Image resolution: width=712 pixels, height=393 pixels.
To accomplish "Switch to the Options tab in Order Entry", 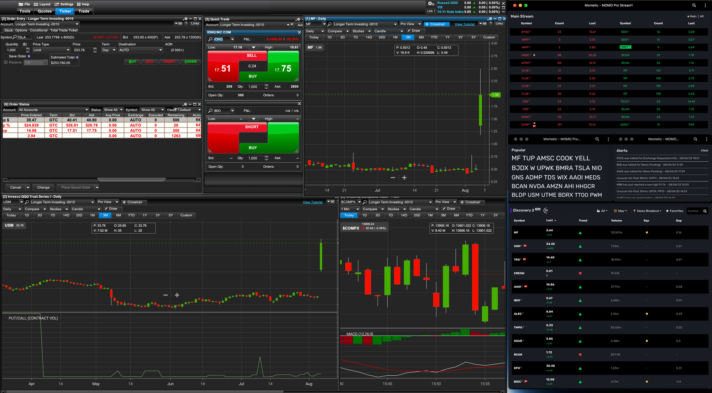I will click(21, 30).
